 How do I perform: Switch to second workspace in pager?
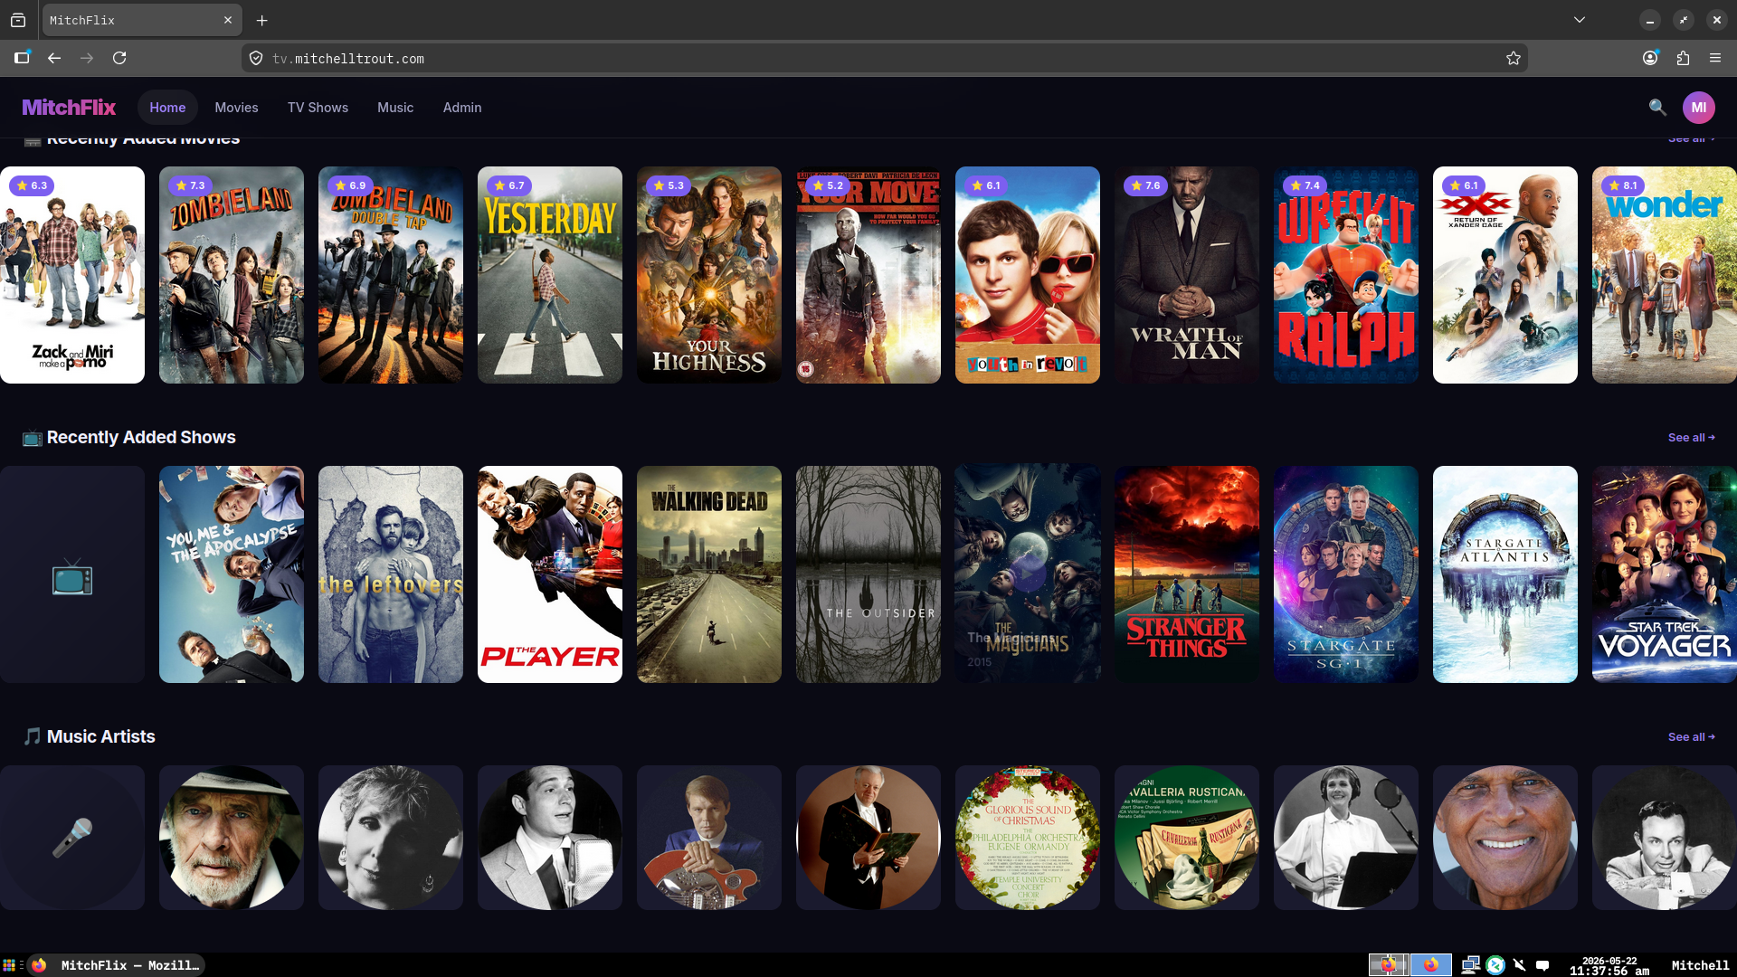pos(1431,965)
